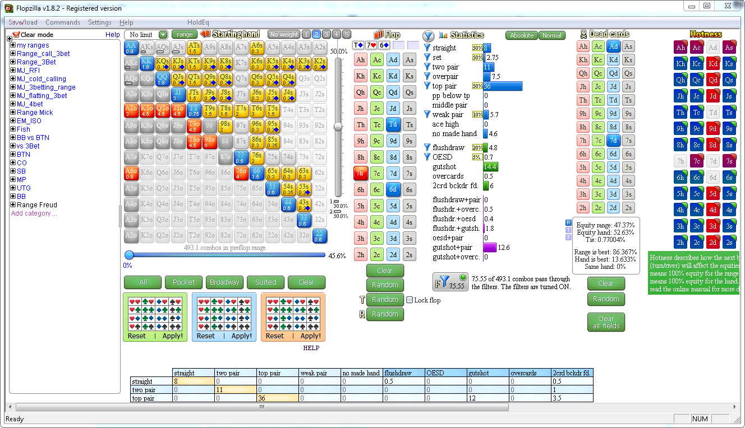Pick the 2s card in the Flop panel

pos(410,254)
